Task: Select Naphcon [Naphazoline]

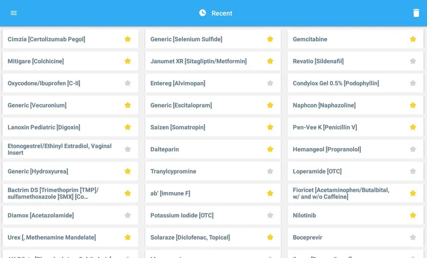Action: 356,105
